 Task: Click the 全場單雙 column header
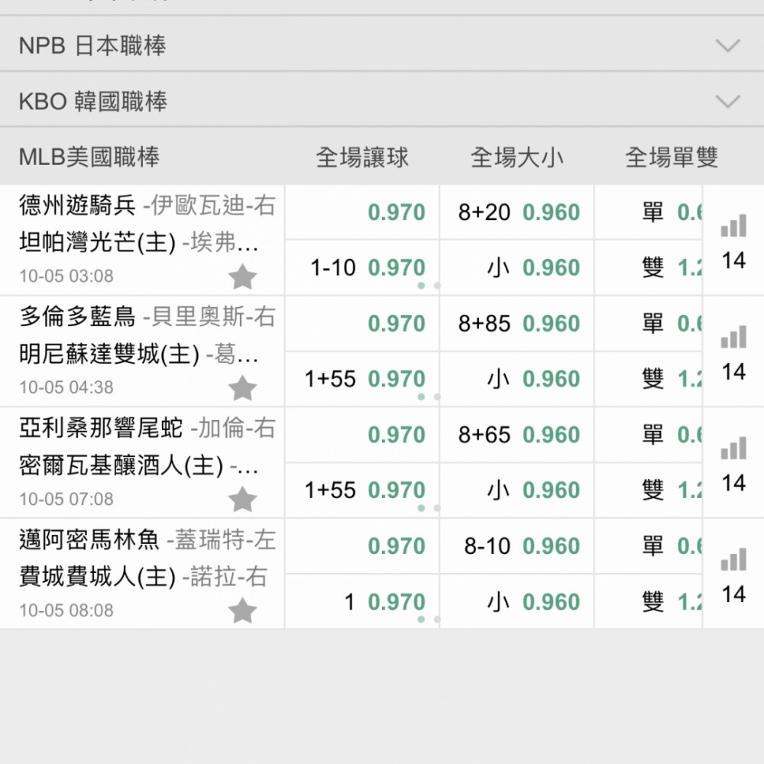[x=672, y=157]
